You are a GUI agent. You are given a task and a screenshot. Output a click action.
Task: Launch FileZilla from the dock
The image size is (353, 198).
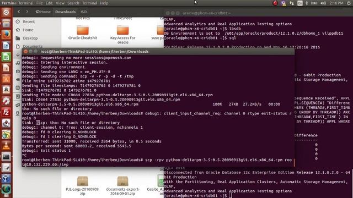click(6, 112)
